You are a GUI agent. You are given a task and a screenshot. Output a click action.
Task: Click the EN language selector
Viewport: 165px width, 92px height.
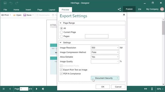point(140,9)
